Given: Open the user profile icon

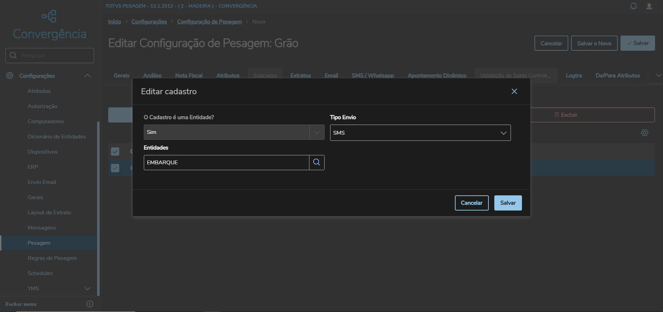Looking at the screenshot, I should [x=649, y=6].
